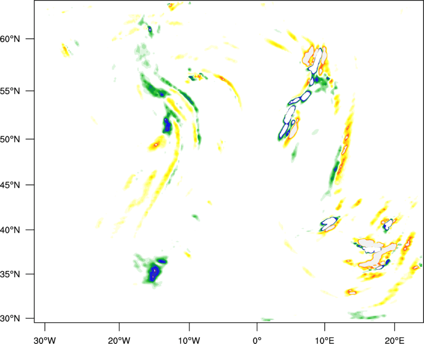Viewport: 424px width, 344px height.
Task: Click the gray contoured area near 58°N 9°E
Action: [x=316, y=61]
